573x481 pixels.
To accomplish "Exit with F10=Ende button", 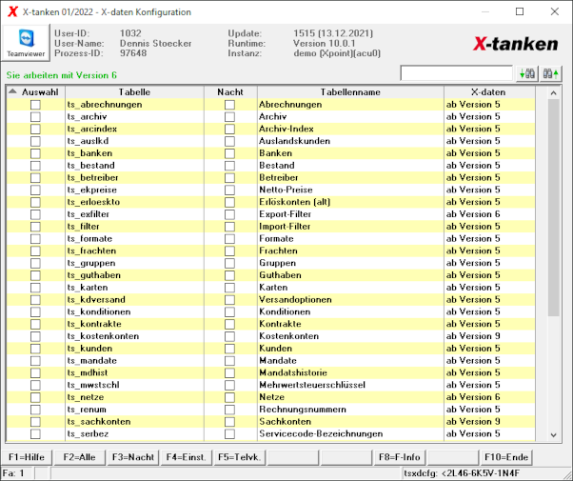I will point(506,457).
